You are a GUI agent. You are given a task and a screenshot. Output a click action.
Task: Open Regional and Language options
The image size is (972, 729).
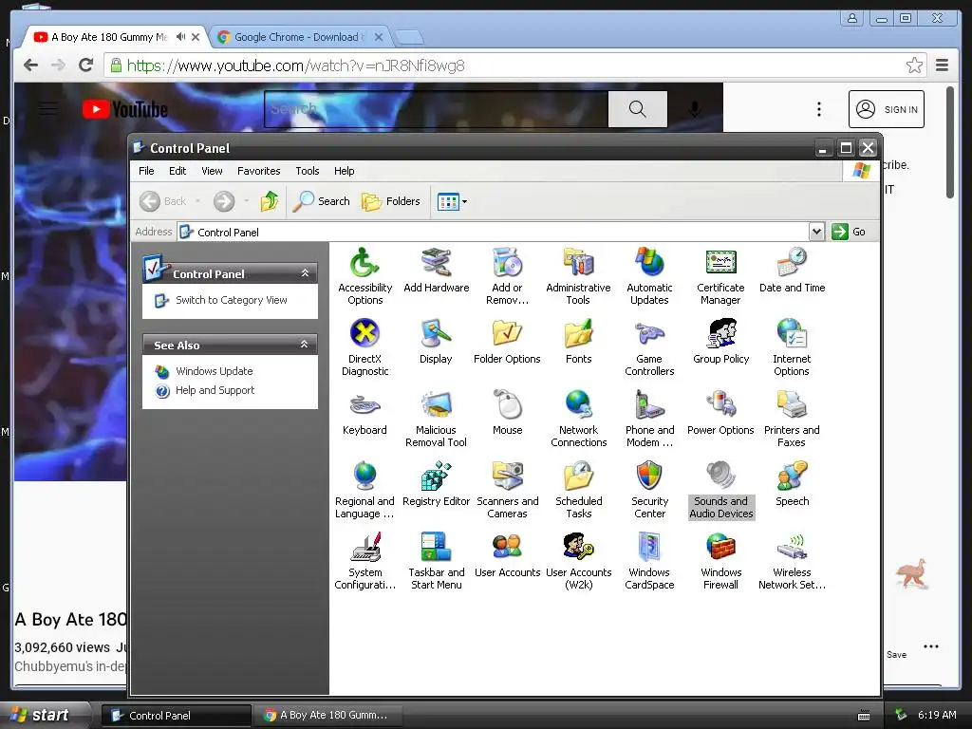364,491
